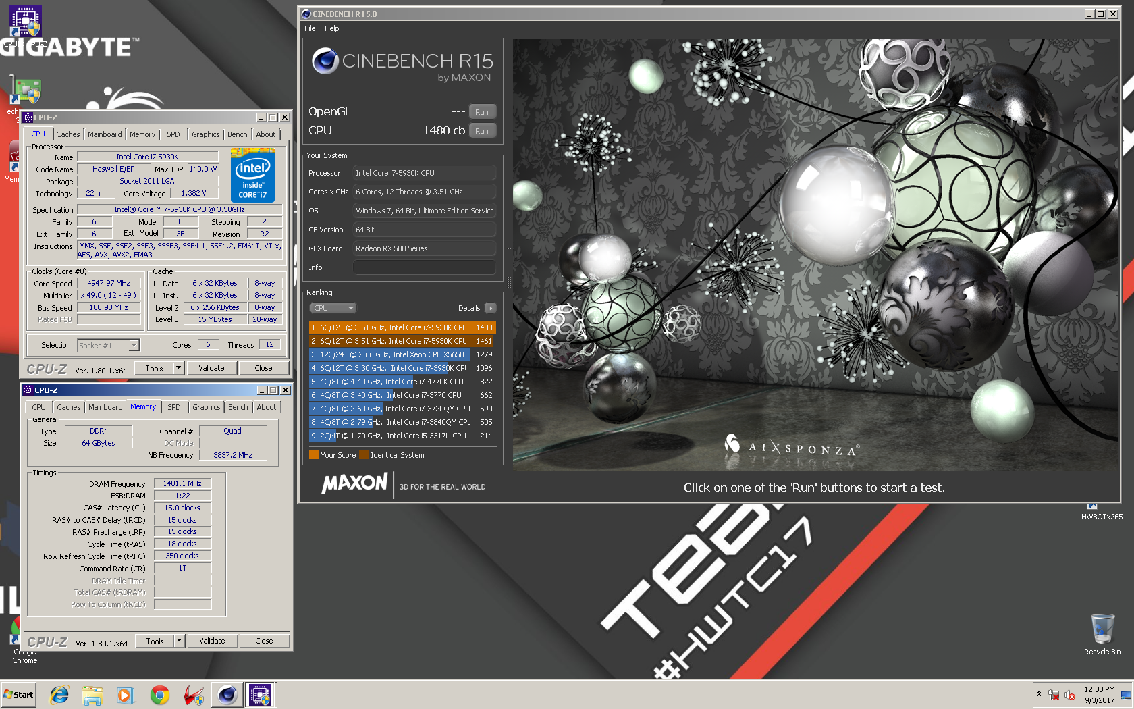Click Validate in bottom CPU-Z window
The height and width of the screenshot is (709, 1134).
[212, 641]
